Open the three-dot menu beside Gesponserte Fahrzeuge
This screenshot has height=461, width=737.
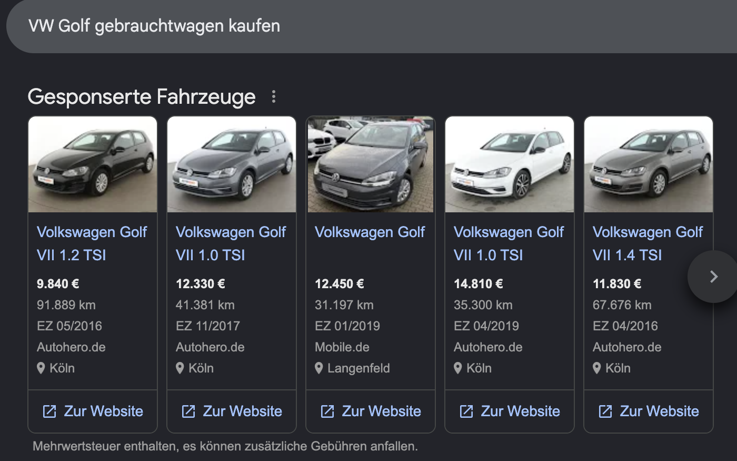(x=274, y=96)
